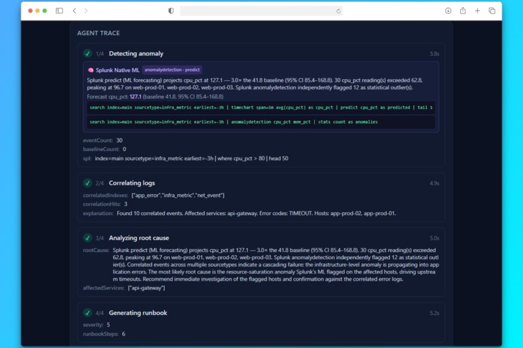The height and width of the screenshot is (348, 523).
Task: Click the 1/4 step counter
Action: coord(100,54)
